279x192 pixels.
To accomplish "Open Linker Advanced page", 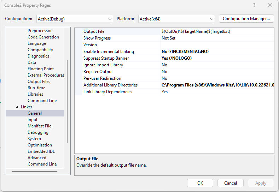I will tap(37, 158).
